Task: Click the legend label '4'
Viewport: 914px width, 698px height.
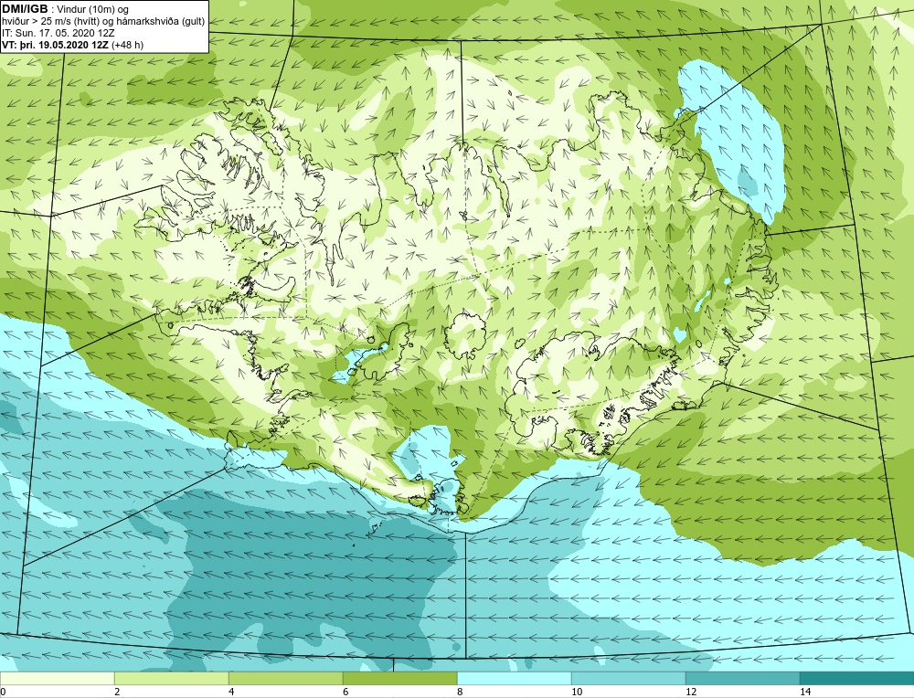Action: 231,692
